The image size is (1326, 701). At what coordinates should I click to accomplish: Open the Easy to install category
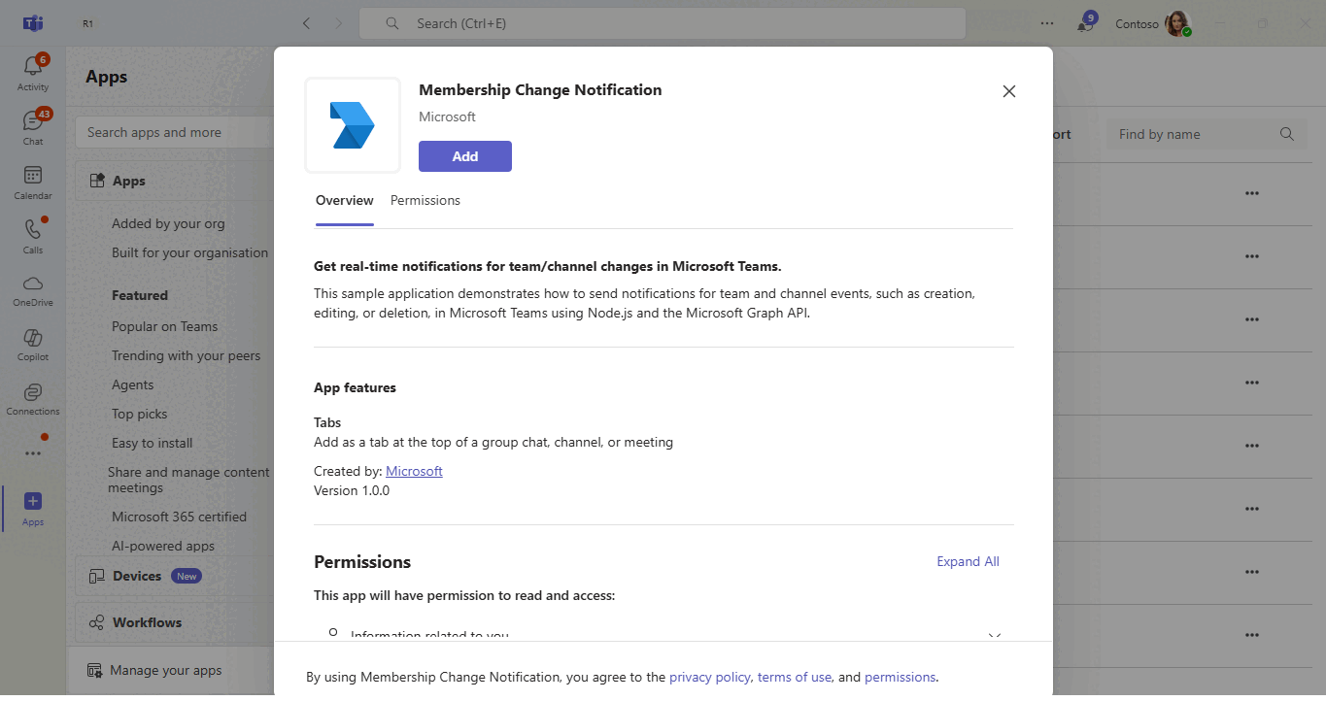point(153,444)
